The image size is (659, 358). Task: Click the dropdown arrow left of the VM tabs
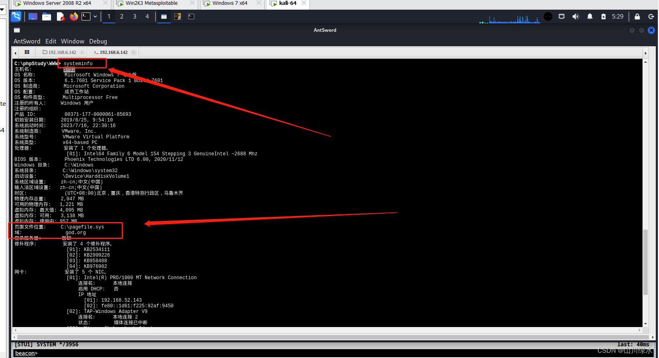2,9
